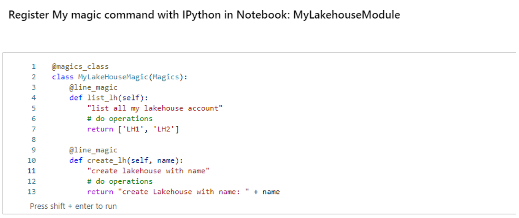Click line number 12 in the gutter
The width and height of the screenshot is (519, 218).
click(x=32, y=181)
